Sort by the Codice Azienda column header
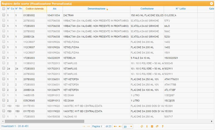The image size is (215, 130). click(35, 9)
